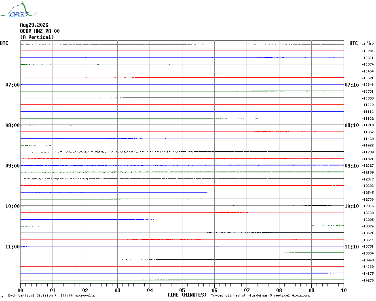Click the 06 minute axis label
This screenshot has height=301, width=376.
pyautogui.click(x=215, y=290)
